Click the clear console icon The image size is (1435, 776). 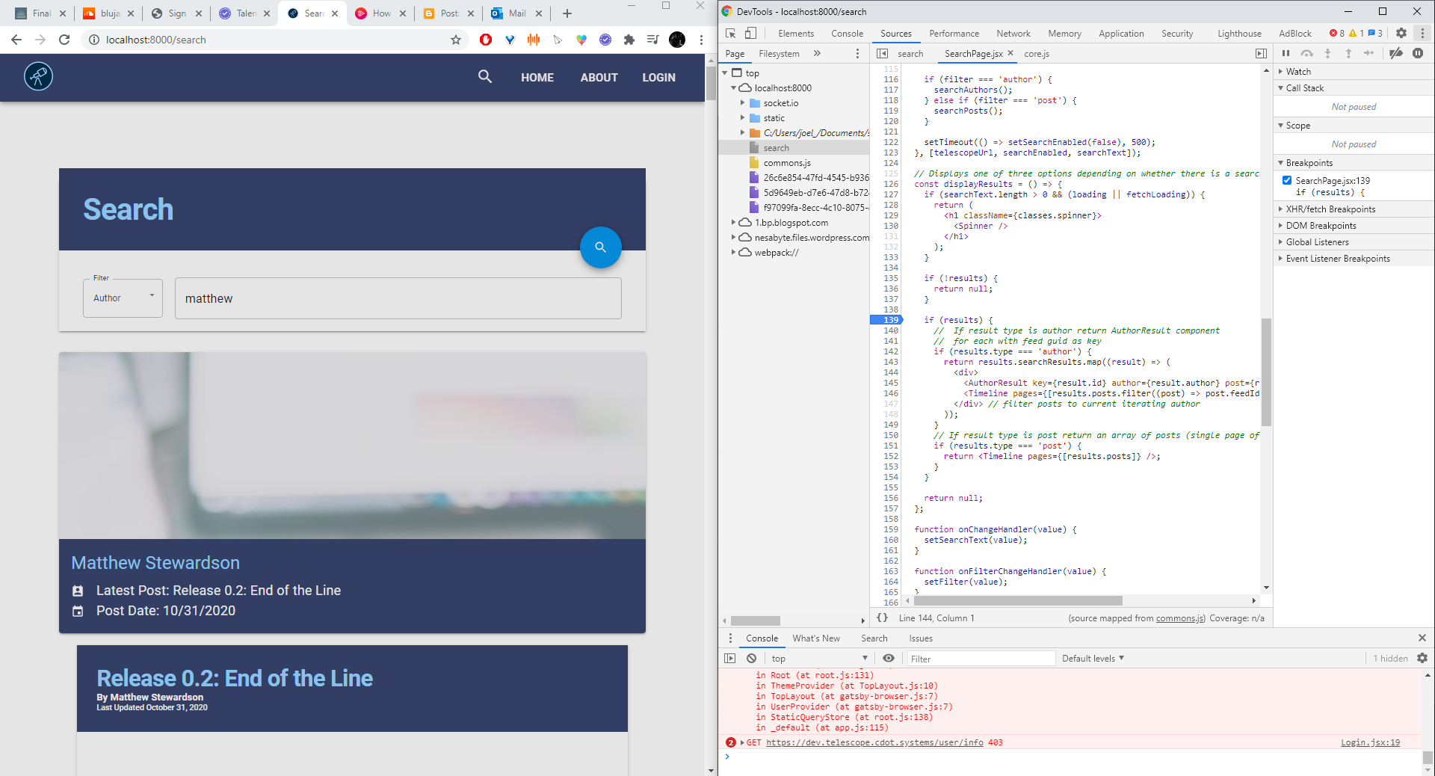[x=751, y=658]
